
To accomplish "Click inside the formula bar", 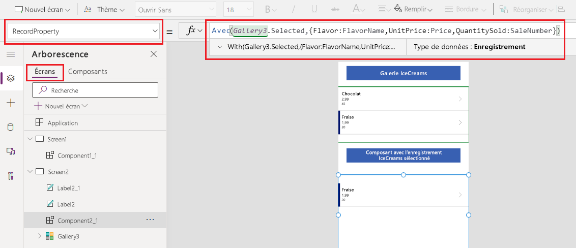I will 386,31.
